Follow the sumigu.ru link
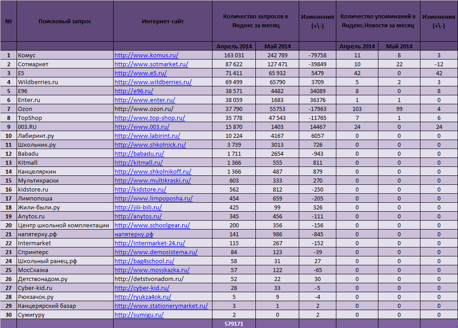Viewport: 458px width, 328px height. [x=139, y=315]
